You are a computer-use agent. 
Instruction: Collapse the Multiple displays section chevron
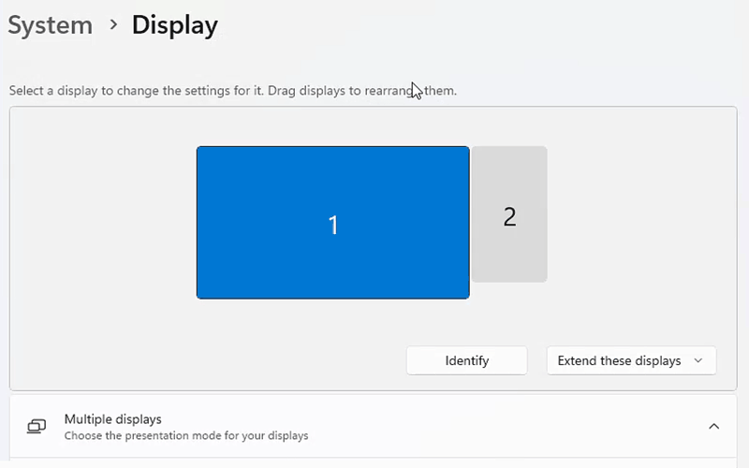coord(713,427)
